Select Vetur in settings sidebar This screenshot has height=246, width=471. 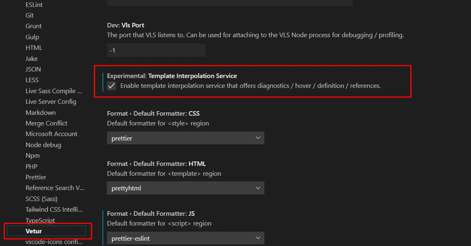(x=34, y=231)
